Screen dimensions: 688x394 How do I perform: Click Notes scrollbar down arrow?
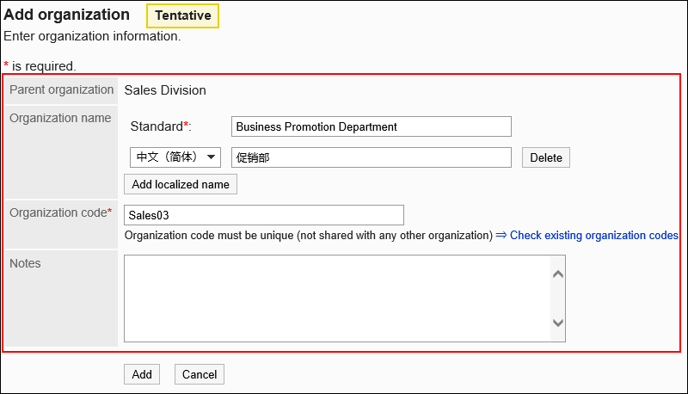[x=558, y=323]
